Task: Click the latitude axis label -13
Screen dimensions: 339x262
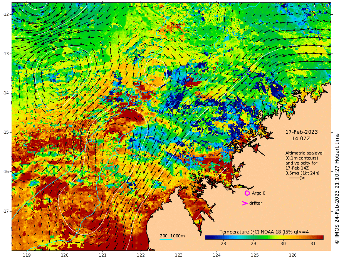Action: 6,54
